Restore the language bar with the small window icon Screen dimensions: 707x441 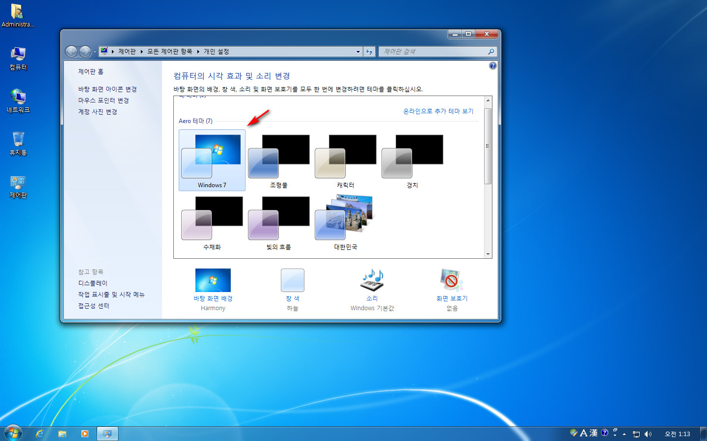615,430
